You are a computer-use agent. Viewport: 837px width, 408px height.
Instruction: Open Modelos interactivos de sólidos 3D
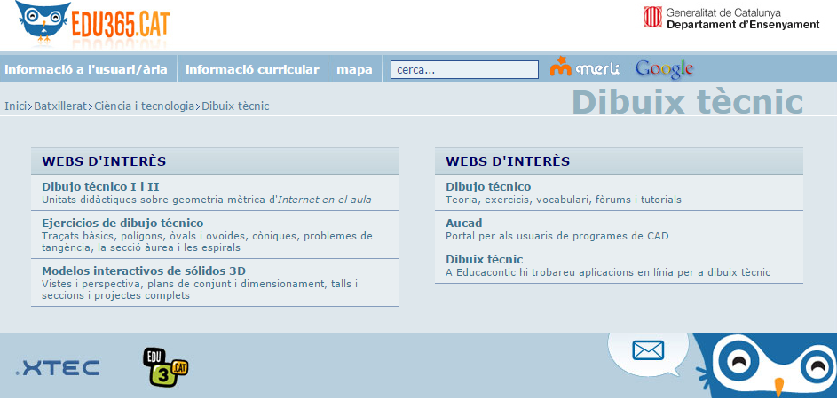pos(144,271)
